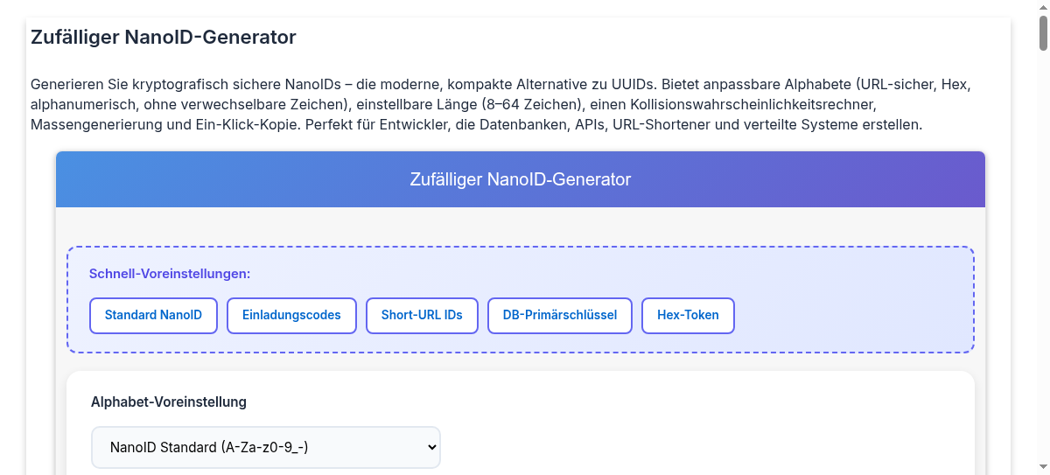Click the gradient banner title text
This screenshot has height=475, width=1050.
521,179
